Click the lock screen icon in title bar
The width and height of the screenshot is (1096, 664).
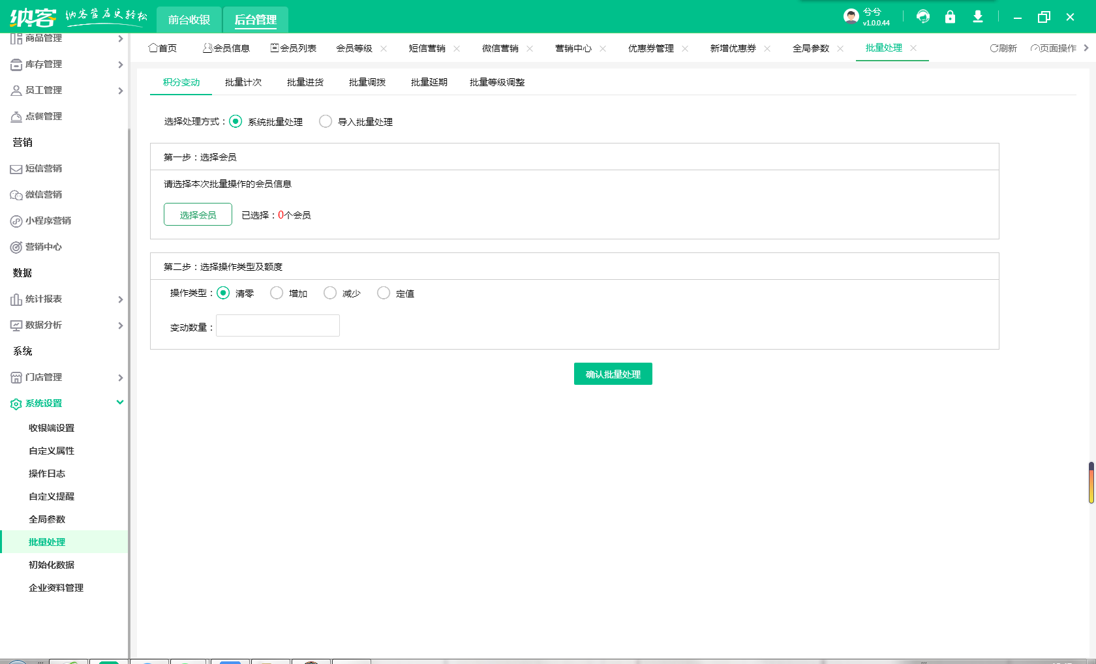(x=951, y=16)
